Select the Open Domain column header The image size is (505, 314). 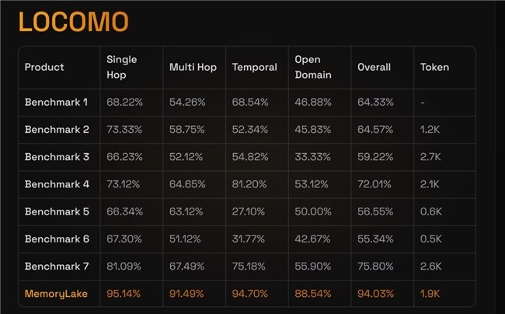point(313,67)
